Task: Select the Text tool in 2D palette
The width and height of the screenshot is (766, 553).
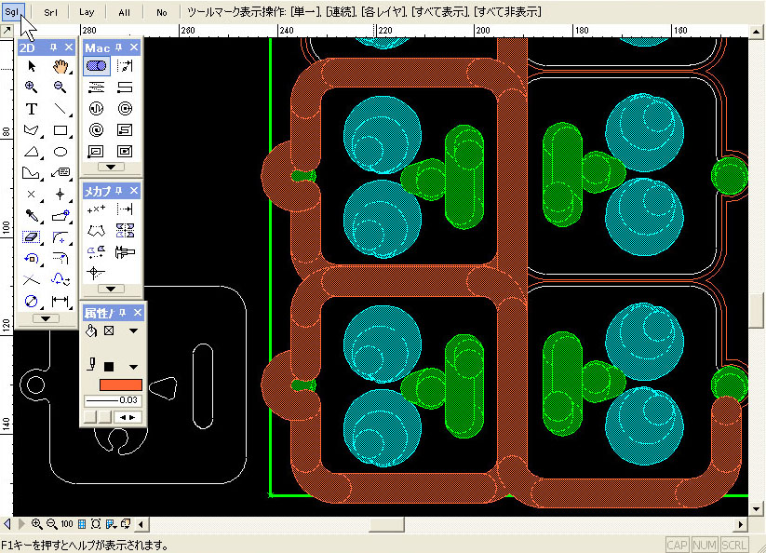Action: (x=32, y=109)
